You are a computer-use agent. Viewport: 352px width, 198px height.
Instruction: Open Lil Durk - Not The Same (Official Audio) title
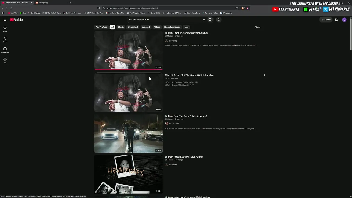coord(186,33)
